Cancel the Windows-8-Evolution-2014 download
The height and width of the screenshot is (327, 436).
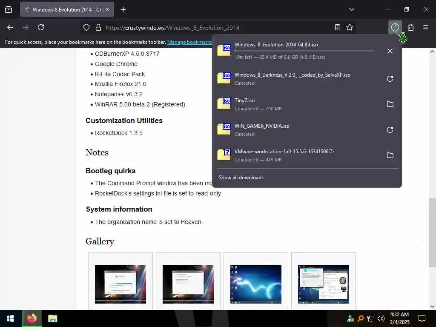[390, 51]
